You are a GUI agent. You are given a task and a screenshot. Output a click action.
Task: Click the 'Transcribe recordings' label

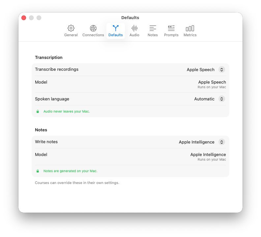coord(57,69)
